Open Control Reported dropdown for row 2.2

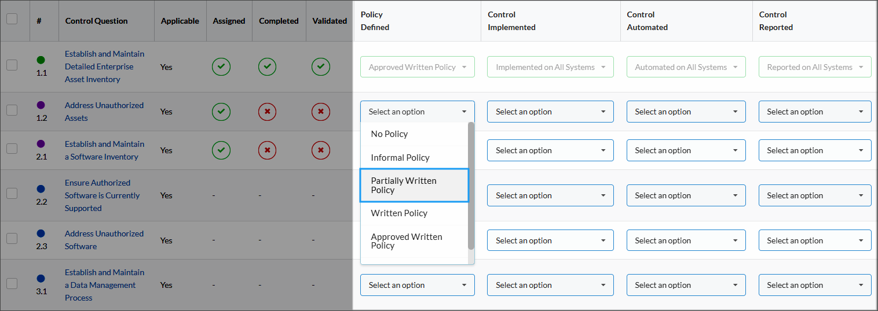point(815,195)
